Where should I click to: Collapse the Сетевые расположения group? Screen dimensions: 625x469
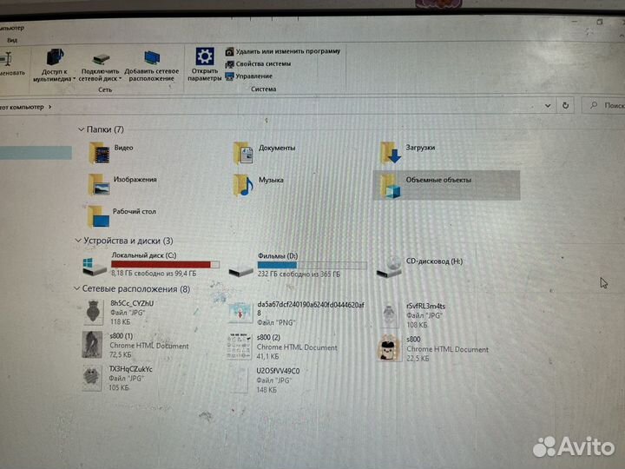(76, 289)
